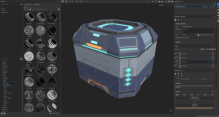The height and width of the screenshot is (117, 219).
Task: Click the blue export icon in right sidebar
Action: pyautogui.click(x=218, y=4)
